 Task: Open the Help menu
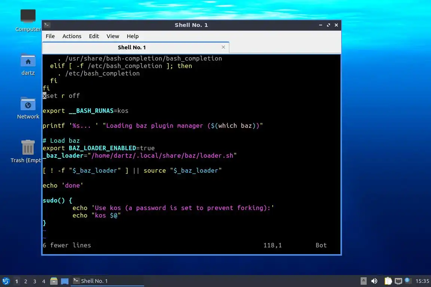tap(132, 36)
